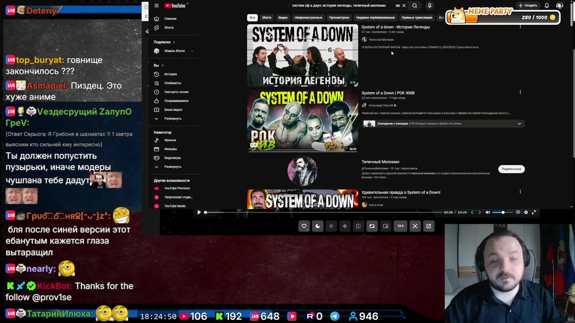This screenshot has height=323, width=575.
Task: Adjust the player volume slider
Action: [502, 213]
